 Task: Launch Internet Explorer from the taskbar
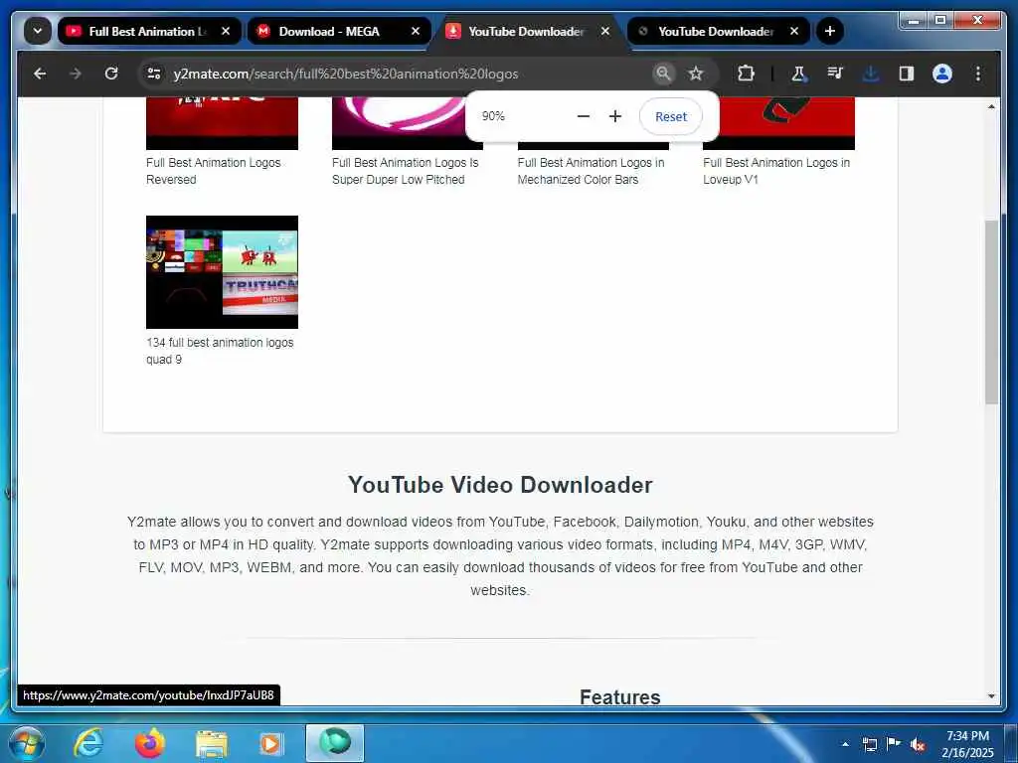pyautogui.click(x=88, y=743)
